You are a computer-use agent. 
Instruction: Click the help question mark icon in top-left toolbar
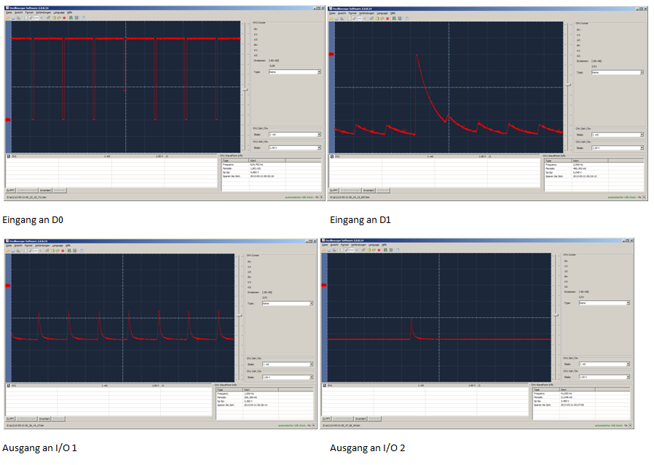(x=82, y=17)
